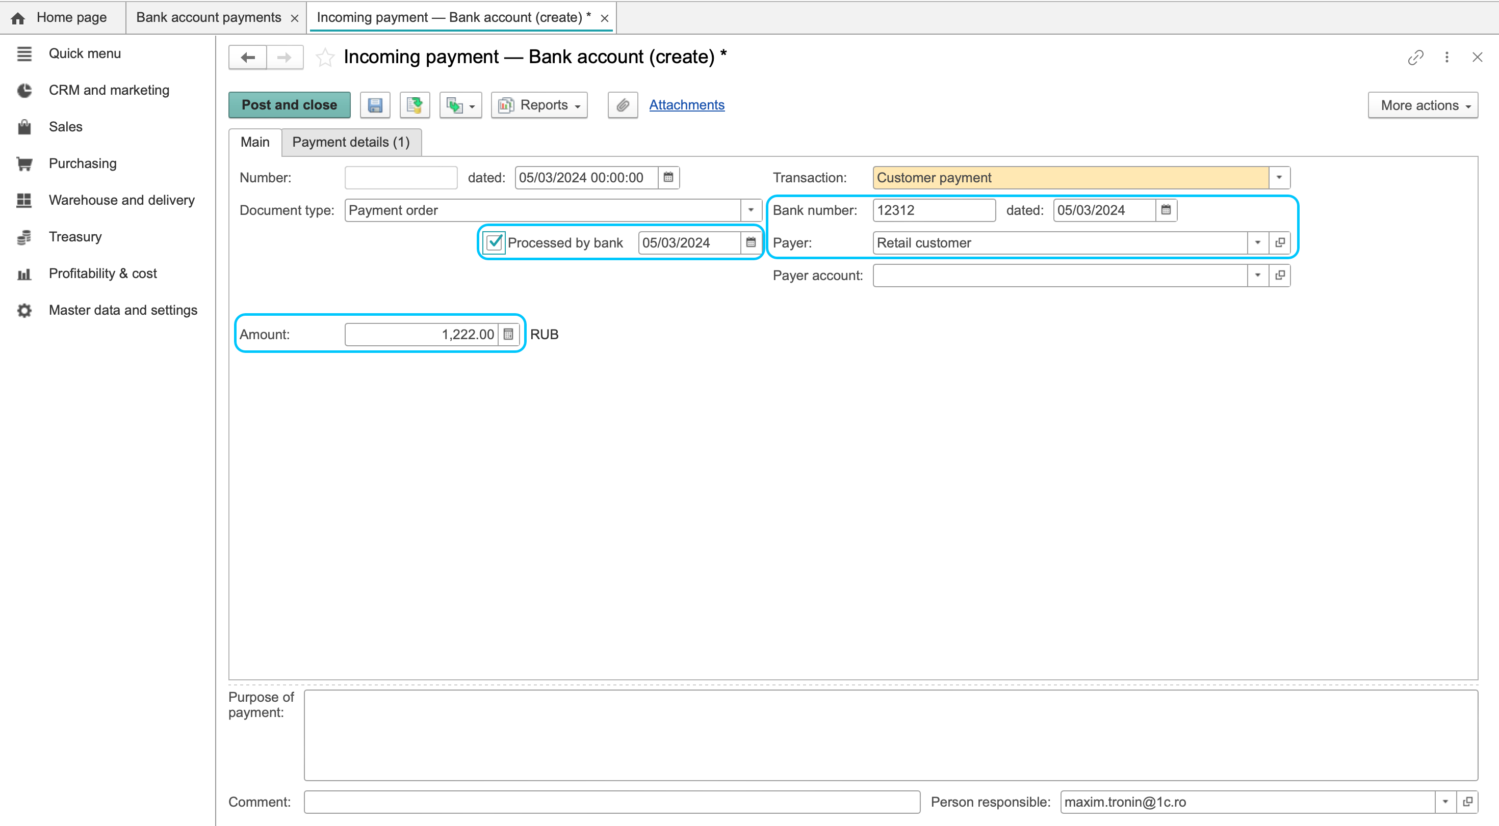1499x826 pixels.
Task: Click the back navigation arrow
Action: (x=248, y=57)
